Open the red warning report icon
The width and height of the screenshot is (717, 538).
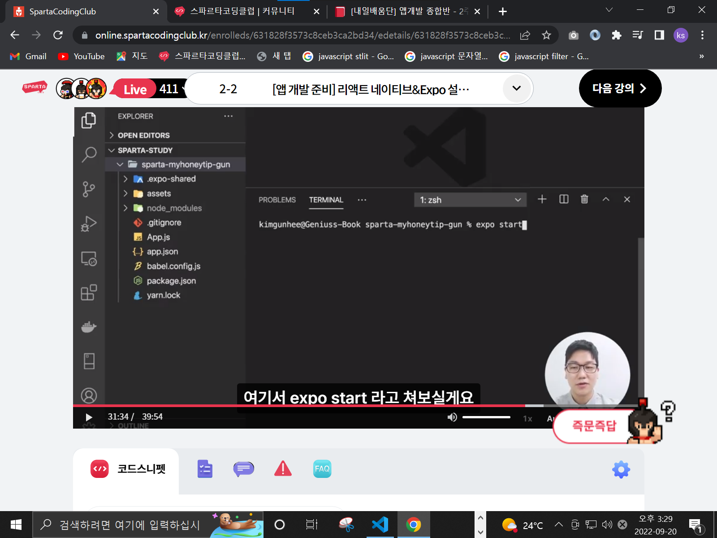click(x=283, y=469)
